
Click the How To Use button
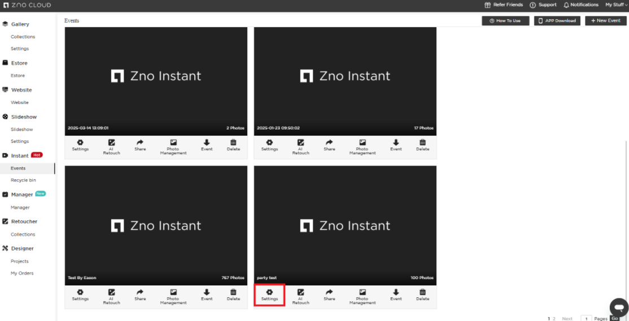[x=505, y=20]
